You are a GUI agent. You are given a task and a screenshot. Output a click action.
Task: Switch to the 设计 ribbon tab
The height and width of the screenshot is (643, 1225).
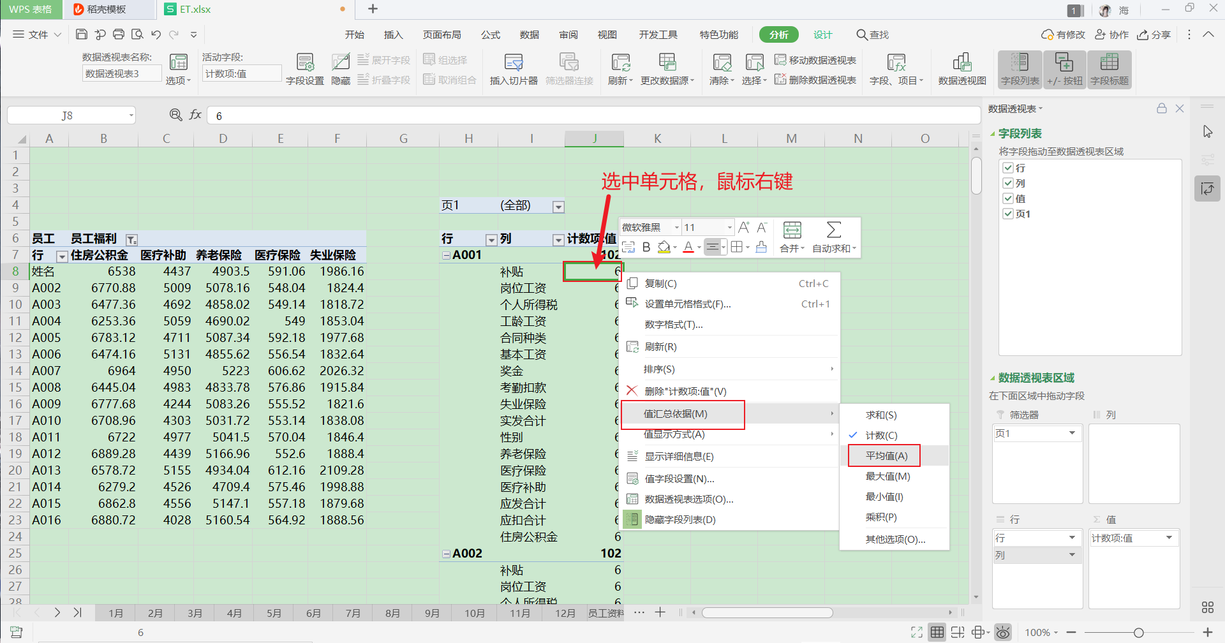(x=822, y=34)
